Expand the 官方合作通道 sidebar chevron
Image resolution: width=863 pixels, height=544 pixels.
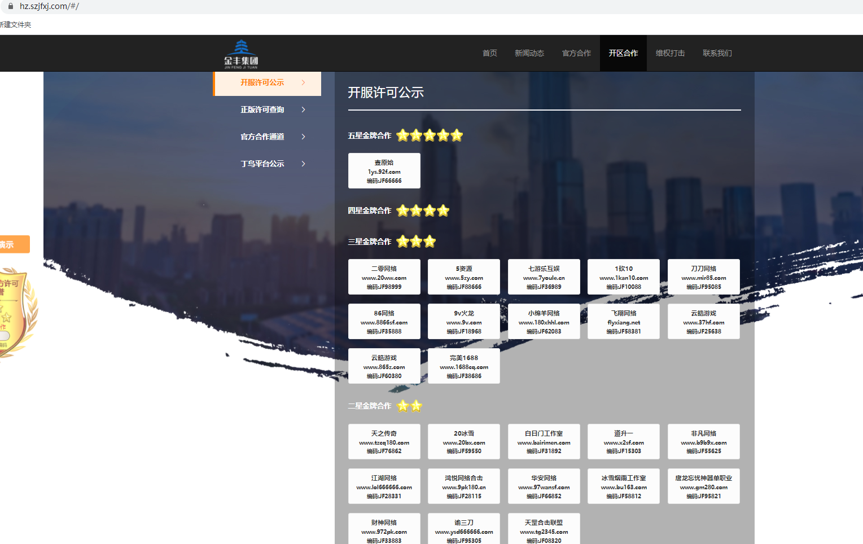tap(303, 137)
